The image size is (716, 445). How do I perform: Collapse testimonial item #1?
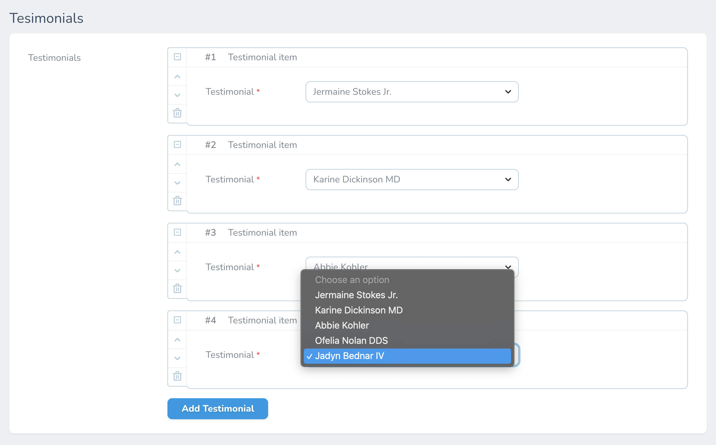click(177, 57)
